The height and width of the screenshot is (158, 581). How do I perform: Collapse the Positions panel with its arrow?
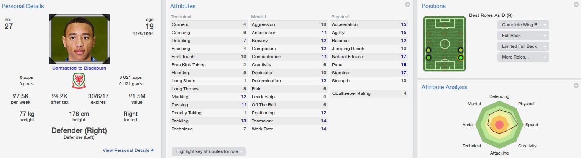tap(576, 5)
